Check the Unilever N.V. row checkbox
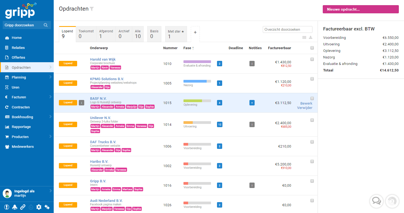Viewport: 404px width, 213px height. [x=312, y=120]
